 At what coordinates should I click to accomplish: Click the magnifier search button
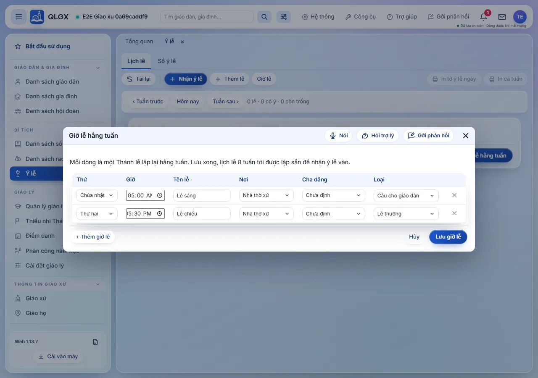click(264, 17)
